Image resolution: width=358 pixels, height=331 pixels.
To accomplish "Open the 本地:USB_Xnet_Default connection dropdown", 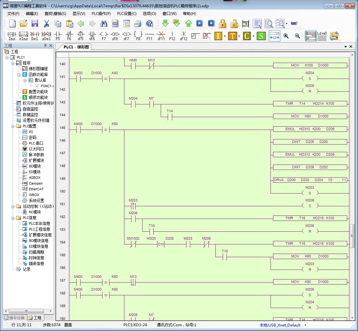I will 305,325.
